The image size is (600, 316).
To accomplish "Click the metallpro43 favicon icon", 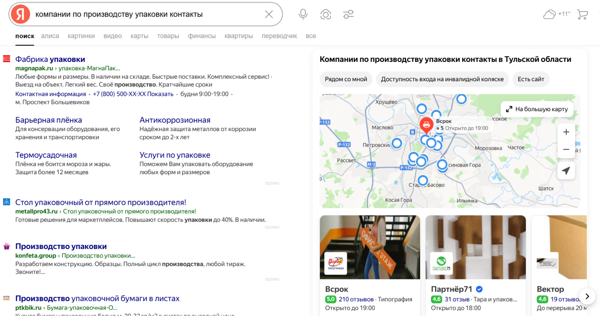I will click(x=7, y=202).
